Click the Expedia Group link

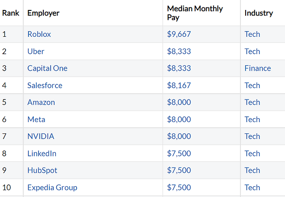(x=52, y=187)
